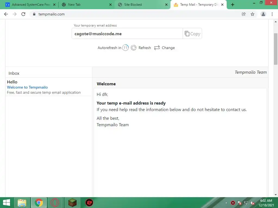Click the Tempmailo Team sender name
278x208 pixels.
click(x=251, y=72)
